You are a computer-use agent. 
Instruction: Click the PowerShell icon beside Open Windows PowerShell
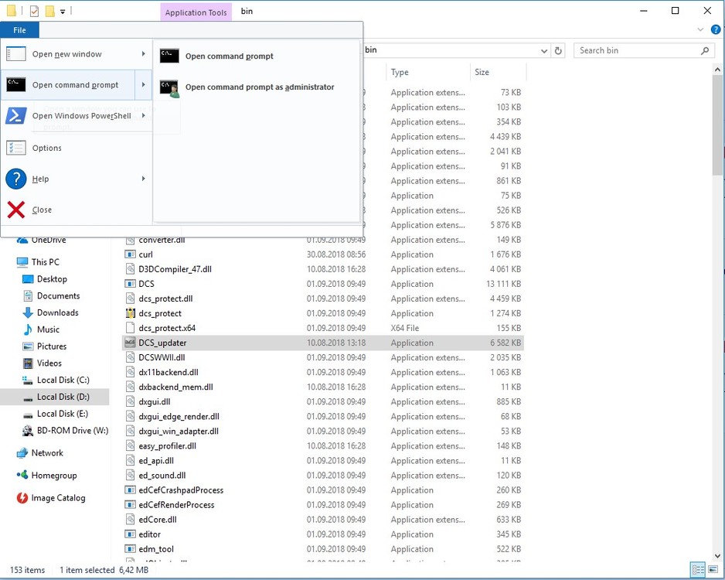(15, 115)
